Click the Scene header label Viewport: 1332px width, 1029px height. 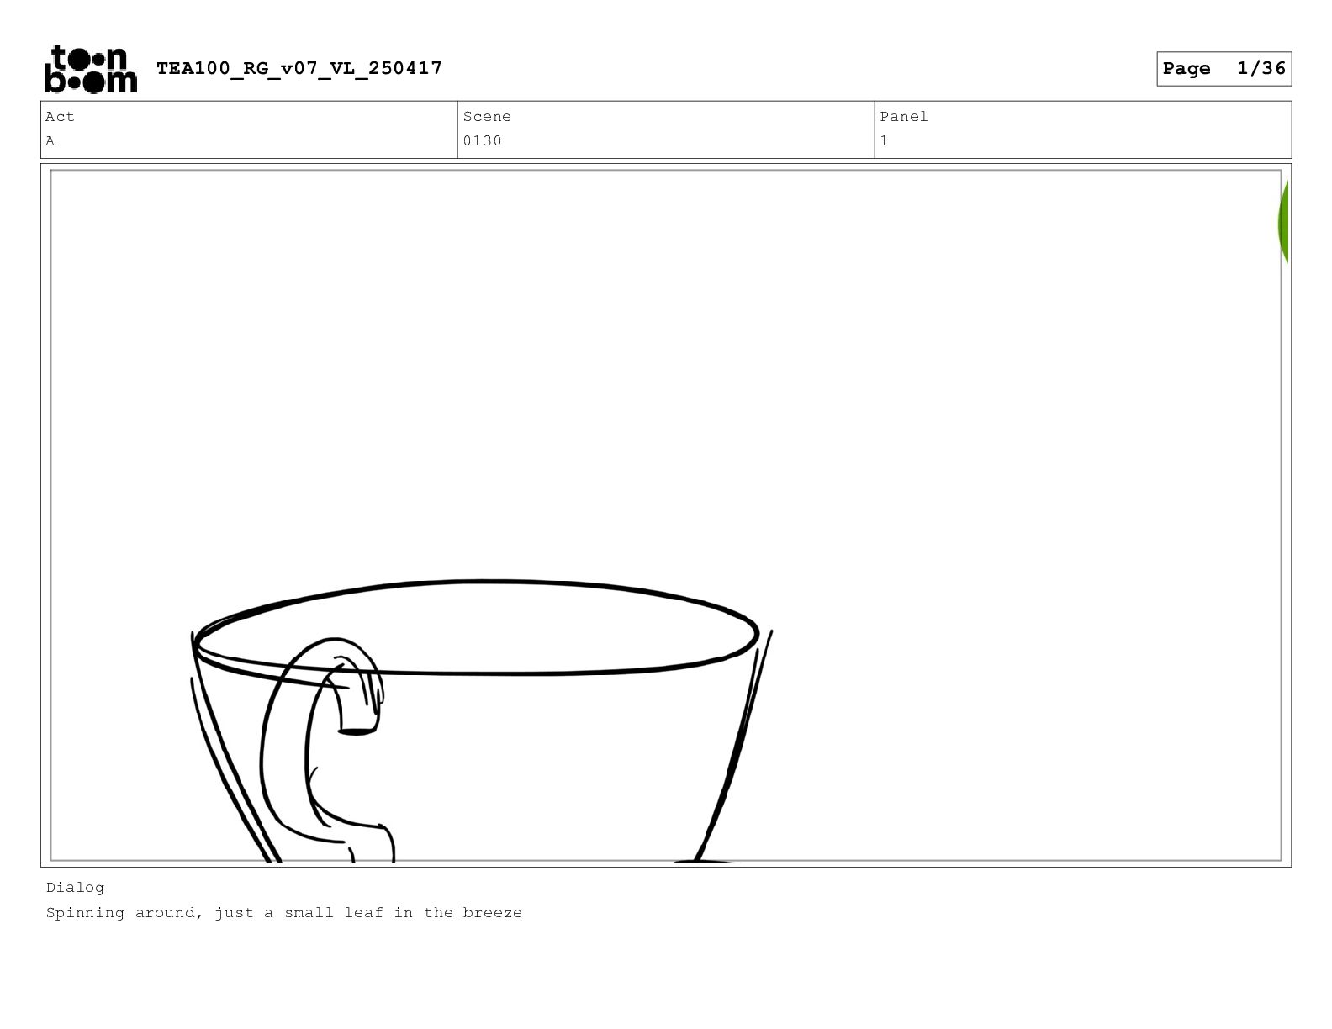coord(487,117)
